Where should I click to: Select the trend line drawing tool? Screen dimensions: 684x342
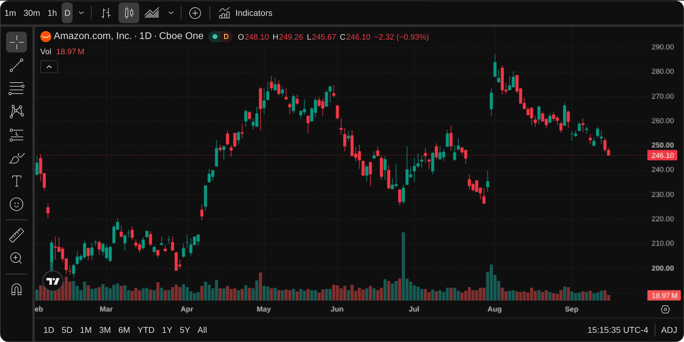click(x=16, y=65)
